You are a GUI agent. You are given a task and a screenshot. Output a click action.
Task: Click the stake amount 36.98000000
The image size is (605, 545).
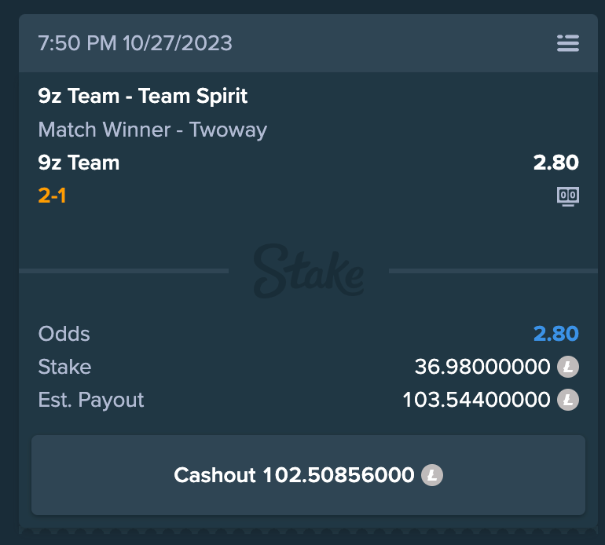pyautogui.click(x=482, y=367)
